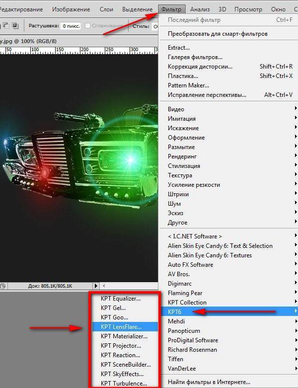Click Найти фильтры в Интернете

[209, 382]
